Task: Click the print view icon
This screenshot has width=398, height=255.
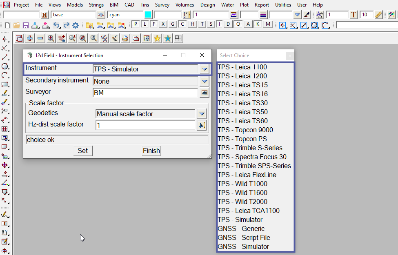Action: [x=125, y=39]
